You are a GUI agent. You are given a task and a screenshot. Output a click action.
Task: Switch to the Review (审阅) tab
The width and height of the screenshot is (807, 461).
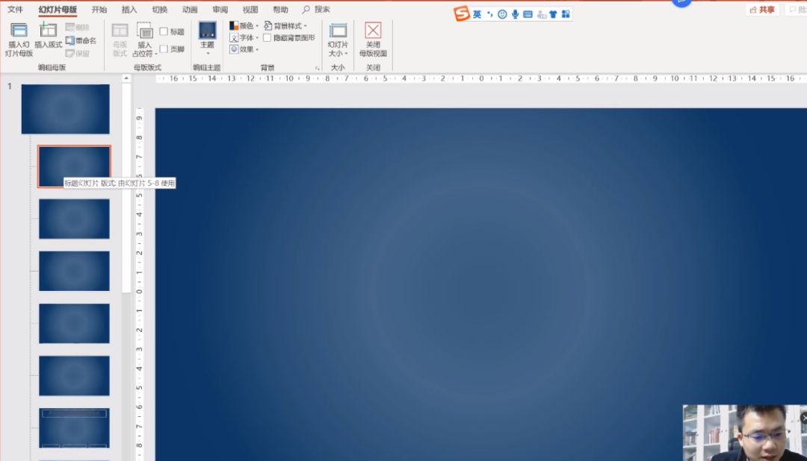click(x=220, y=9)
